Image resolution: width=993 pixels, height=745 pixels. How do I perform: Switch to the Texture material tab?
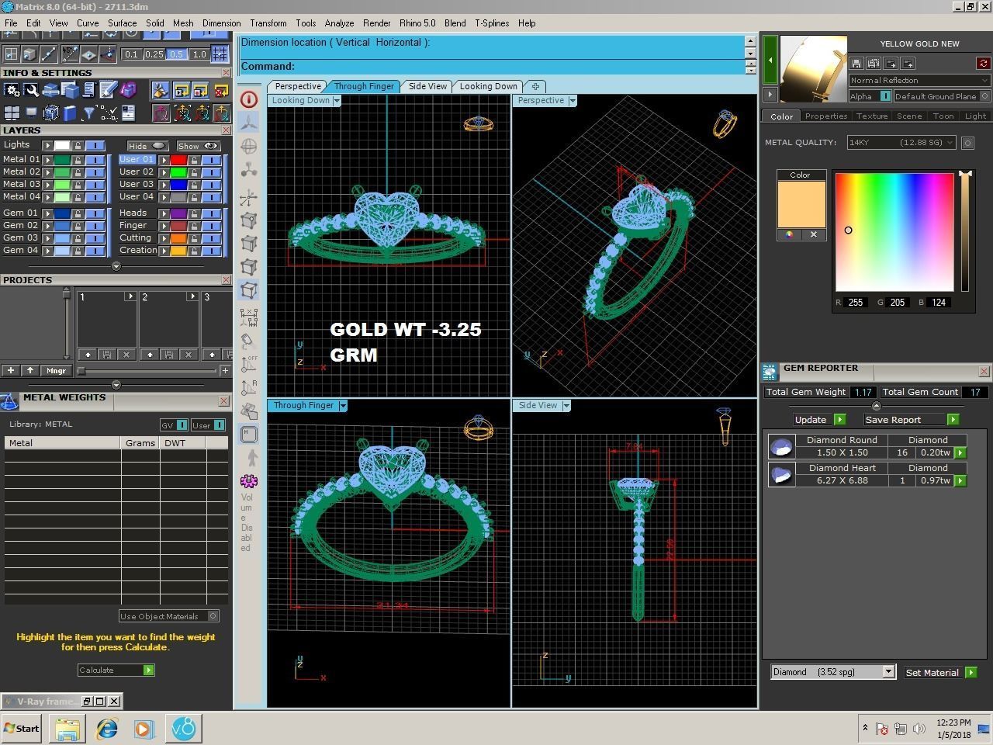pos(871,116)
